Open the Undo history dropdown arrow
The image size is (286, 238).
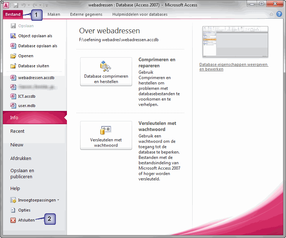click(x=29, y=5)
